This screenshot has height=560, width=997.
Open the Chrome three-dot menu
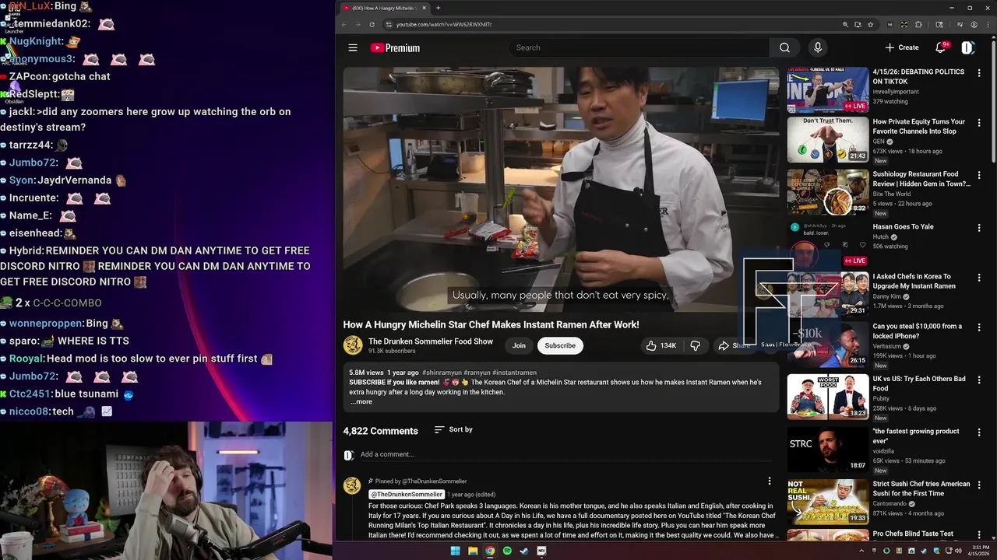[x=988, y=24]
